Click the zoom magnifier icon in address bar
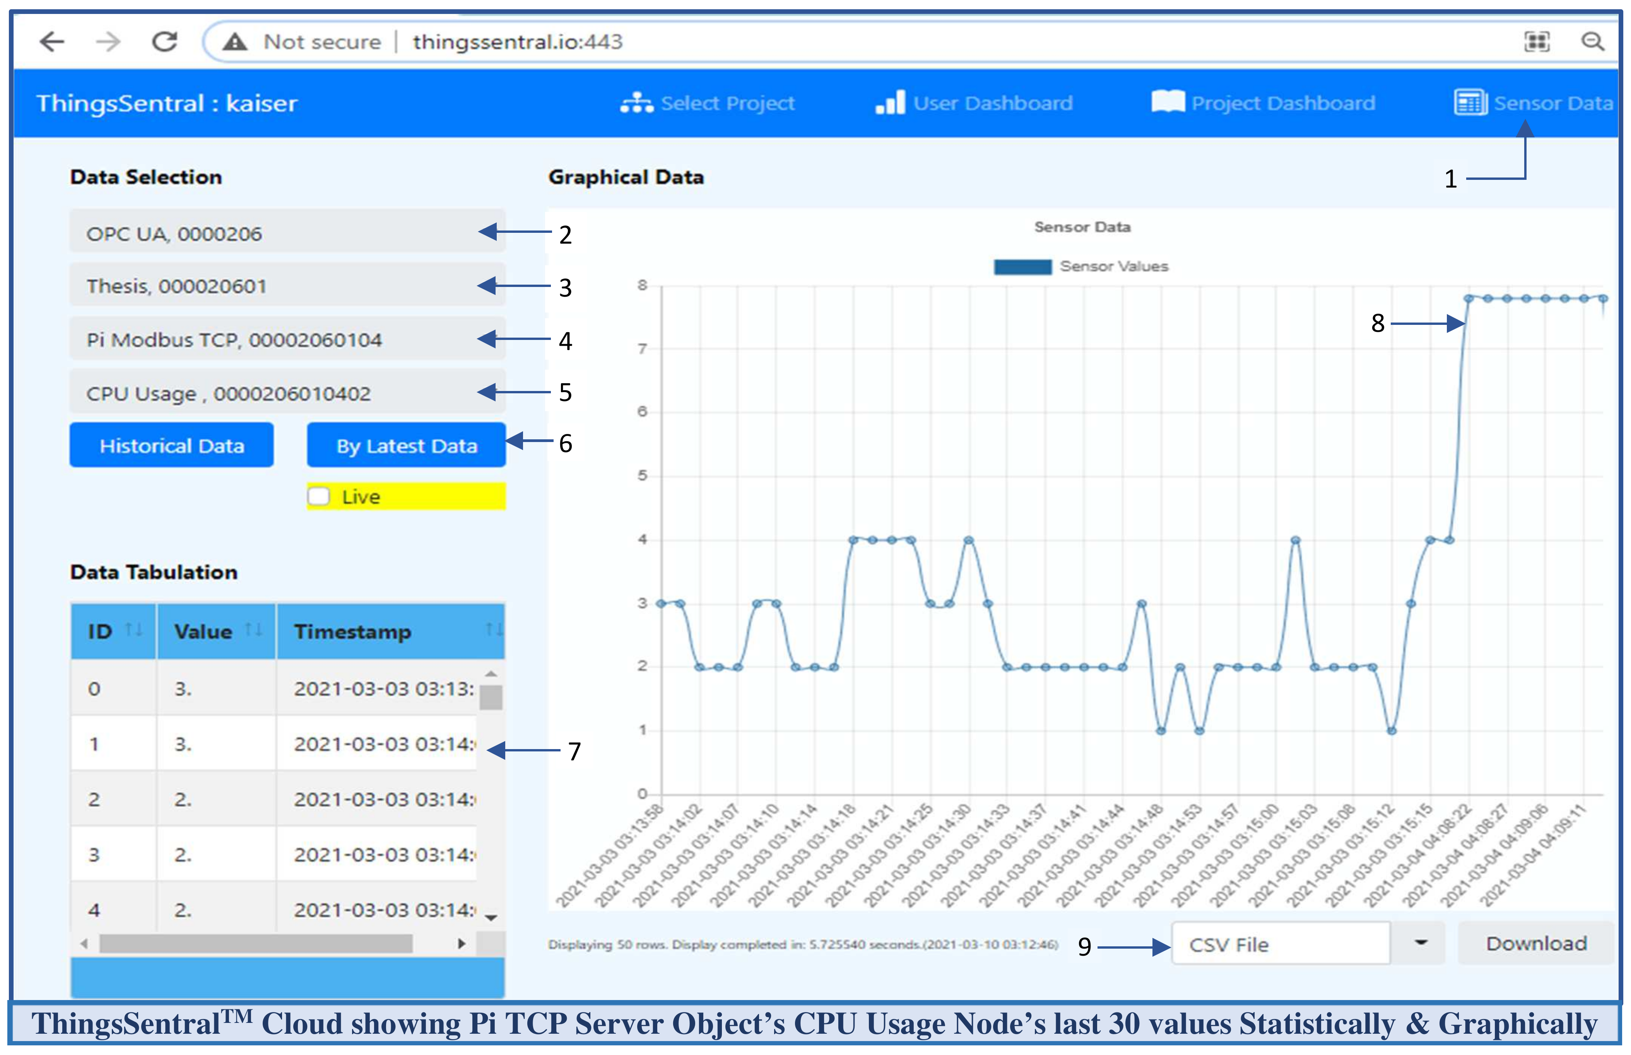The width and height of the screenshot is (1631, 1055). click(1592, 42)
